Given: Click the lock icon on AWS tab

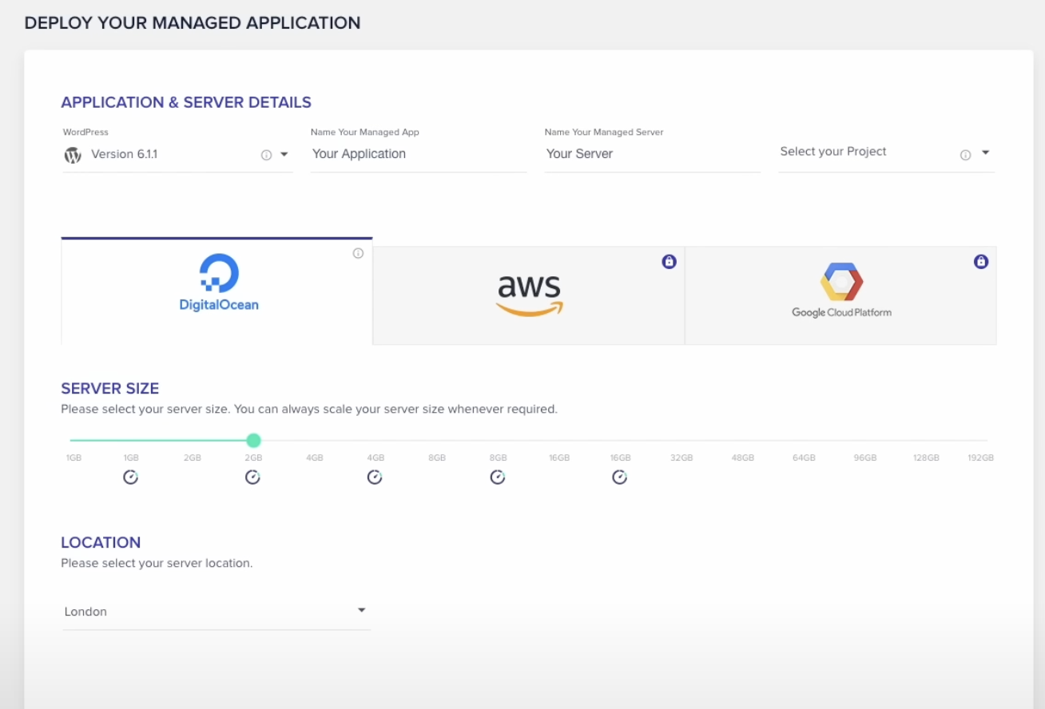Looking at the screenshot, I should pos(670,261).
